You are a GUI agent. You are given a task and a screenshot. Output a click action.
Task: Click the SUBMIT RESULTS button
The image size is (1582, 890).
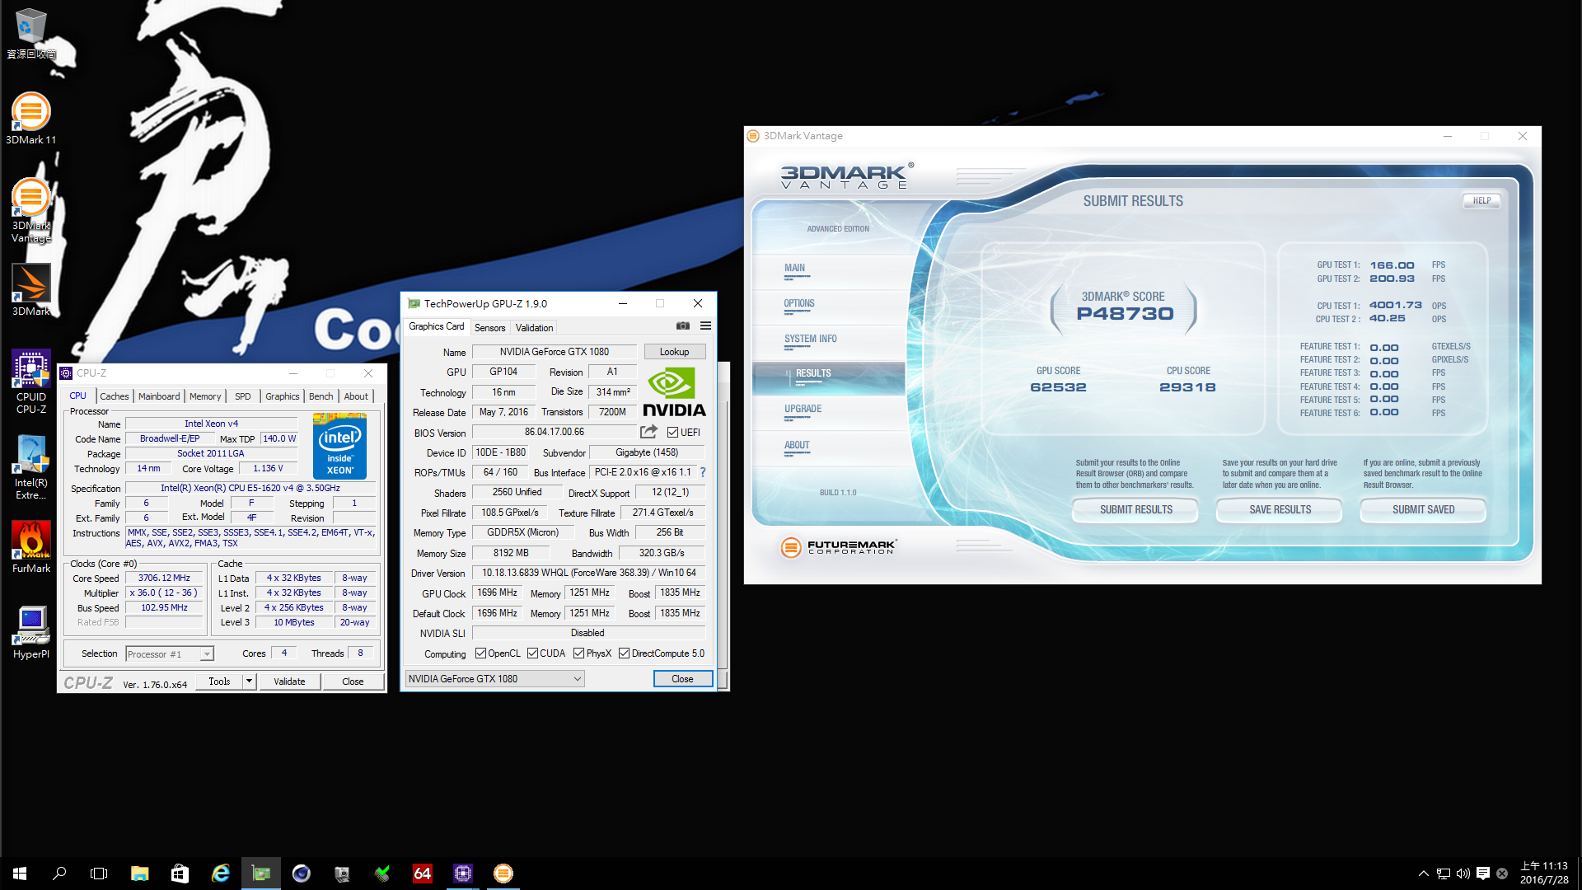[x=1135, y=510]
